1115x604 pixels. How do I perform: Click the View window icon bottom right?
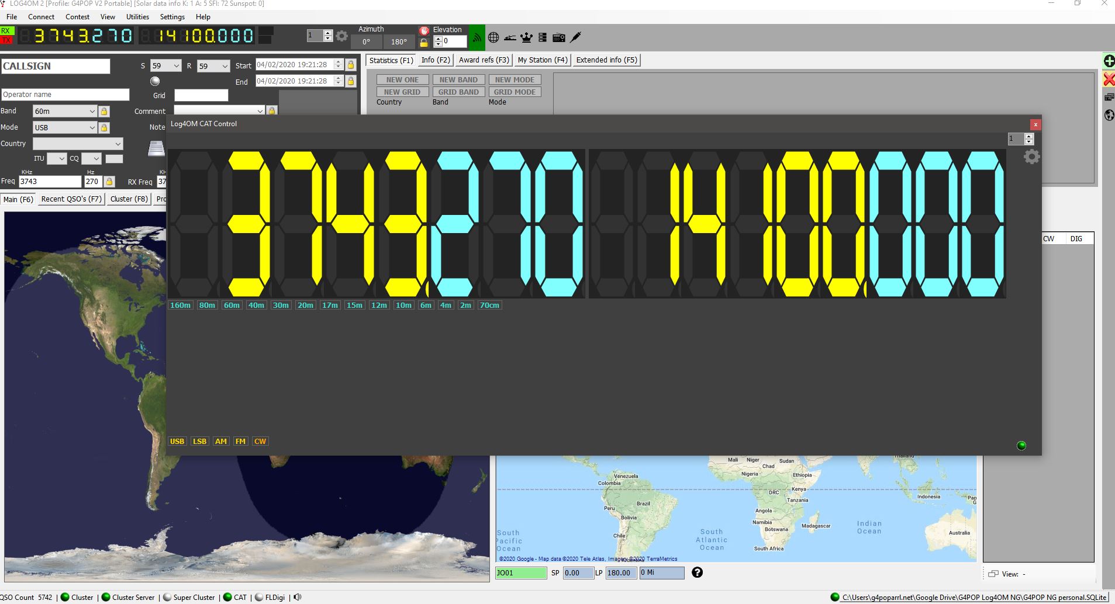(x=993, y=574)
